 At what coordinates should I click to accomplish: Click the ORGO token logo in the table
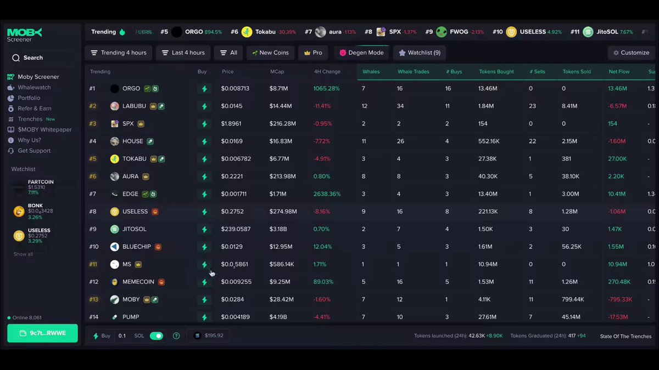[x=114, y=89]
